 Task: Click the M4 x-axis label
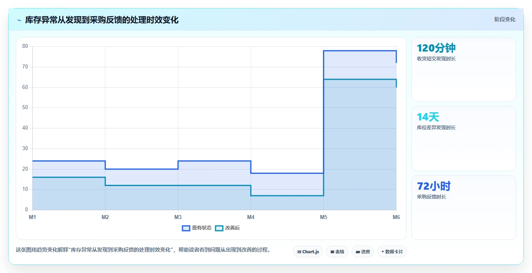pos(251,217)
